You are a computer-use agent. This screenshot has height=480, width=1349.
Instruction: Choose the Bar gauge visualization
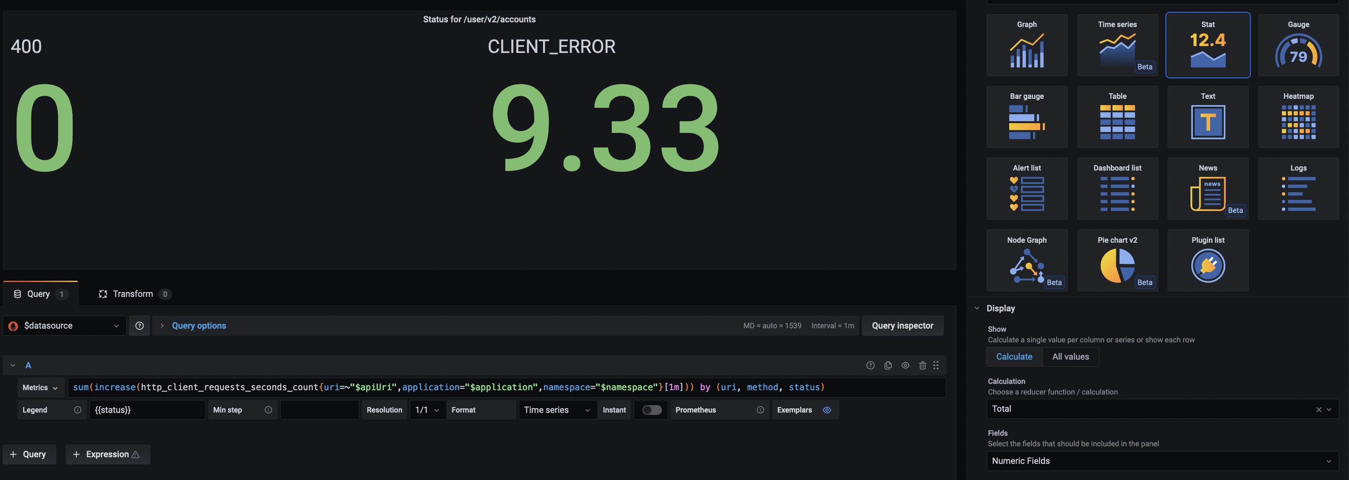pos(1026,117)
